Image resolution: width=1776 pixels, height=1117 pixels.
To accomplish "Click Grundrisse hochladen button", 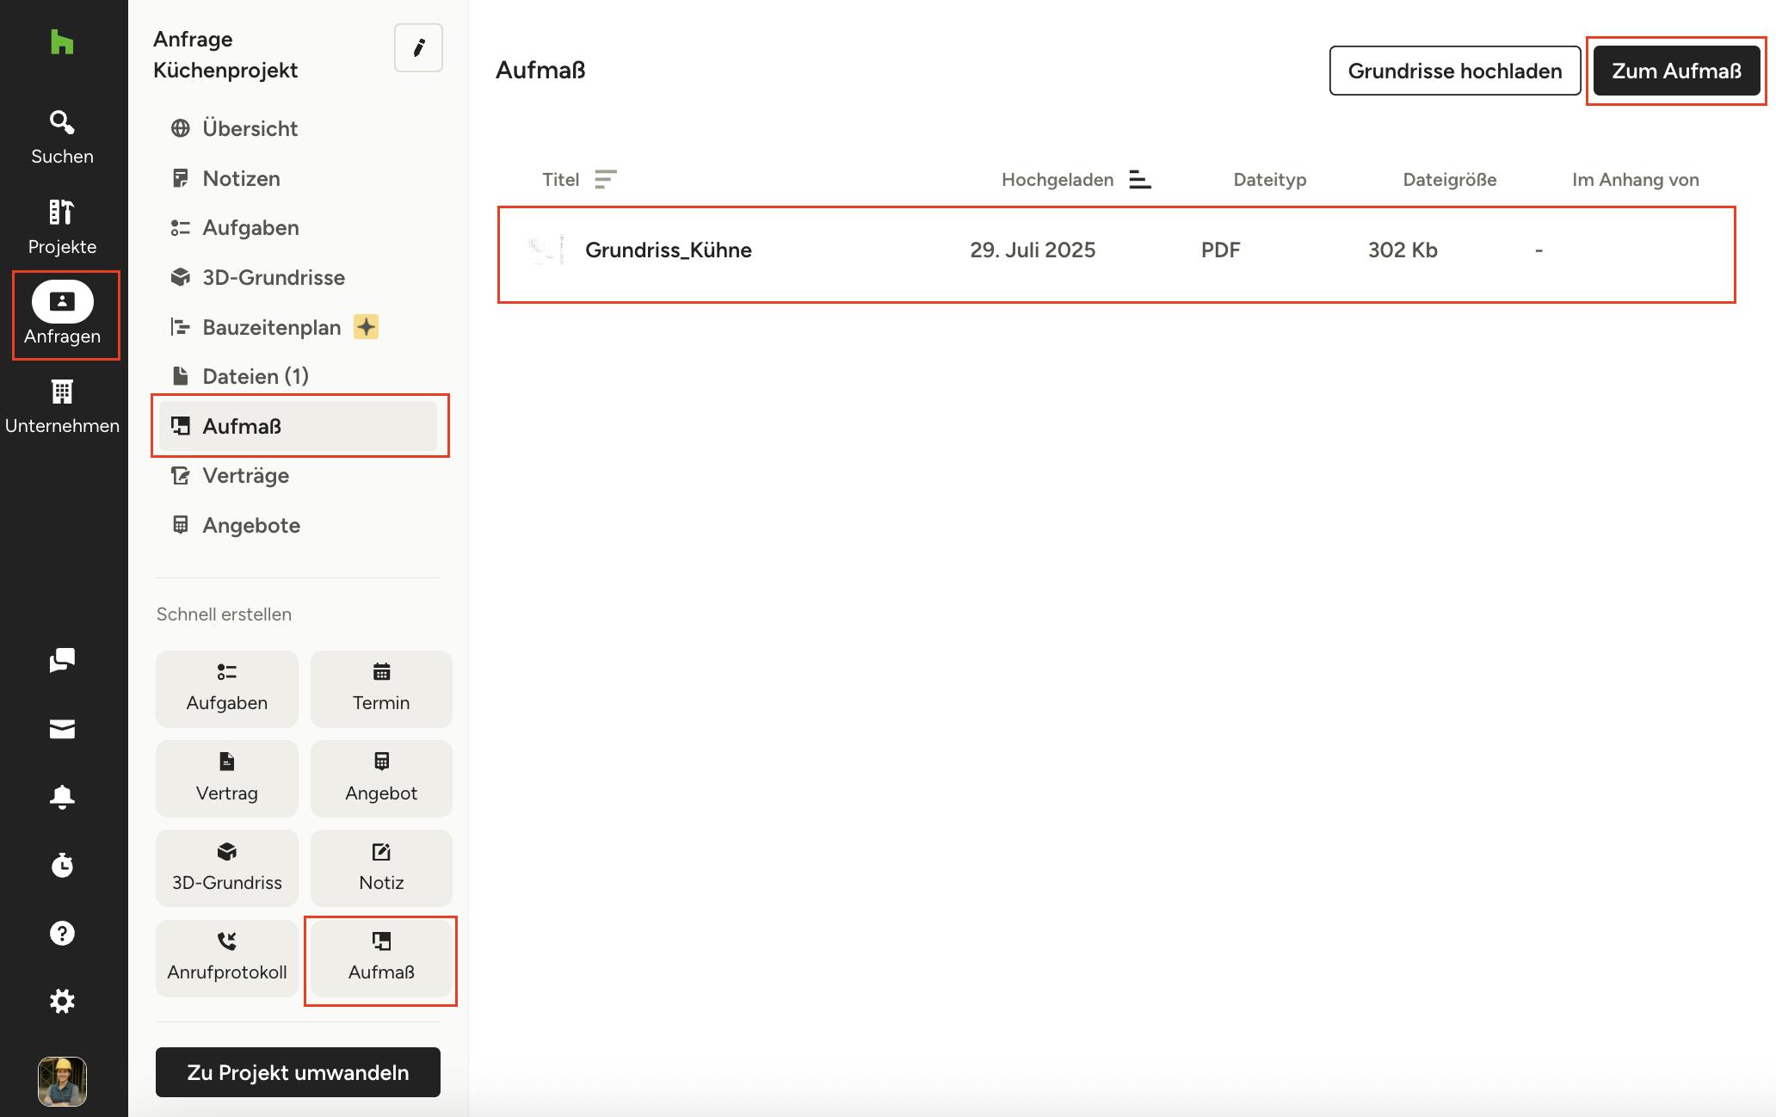I will [x=1454, y=71].
